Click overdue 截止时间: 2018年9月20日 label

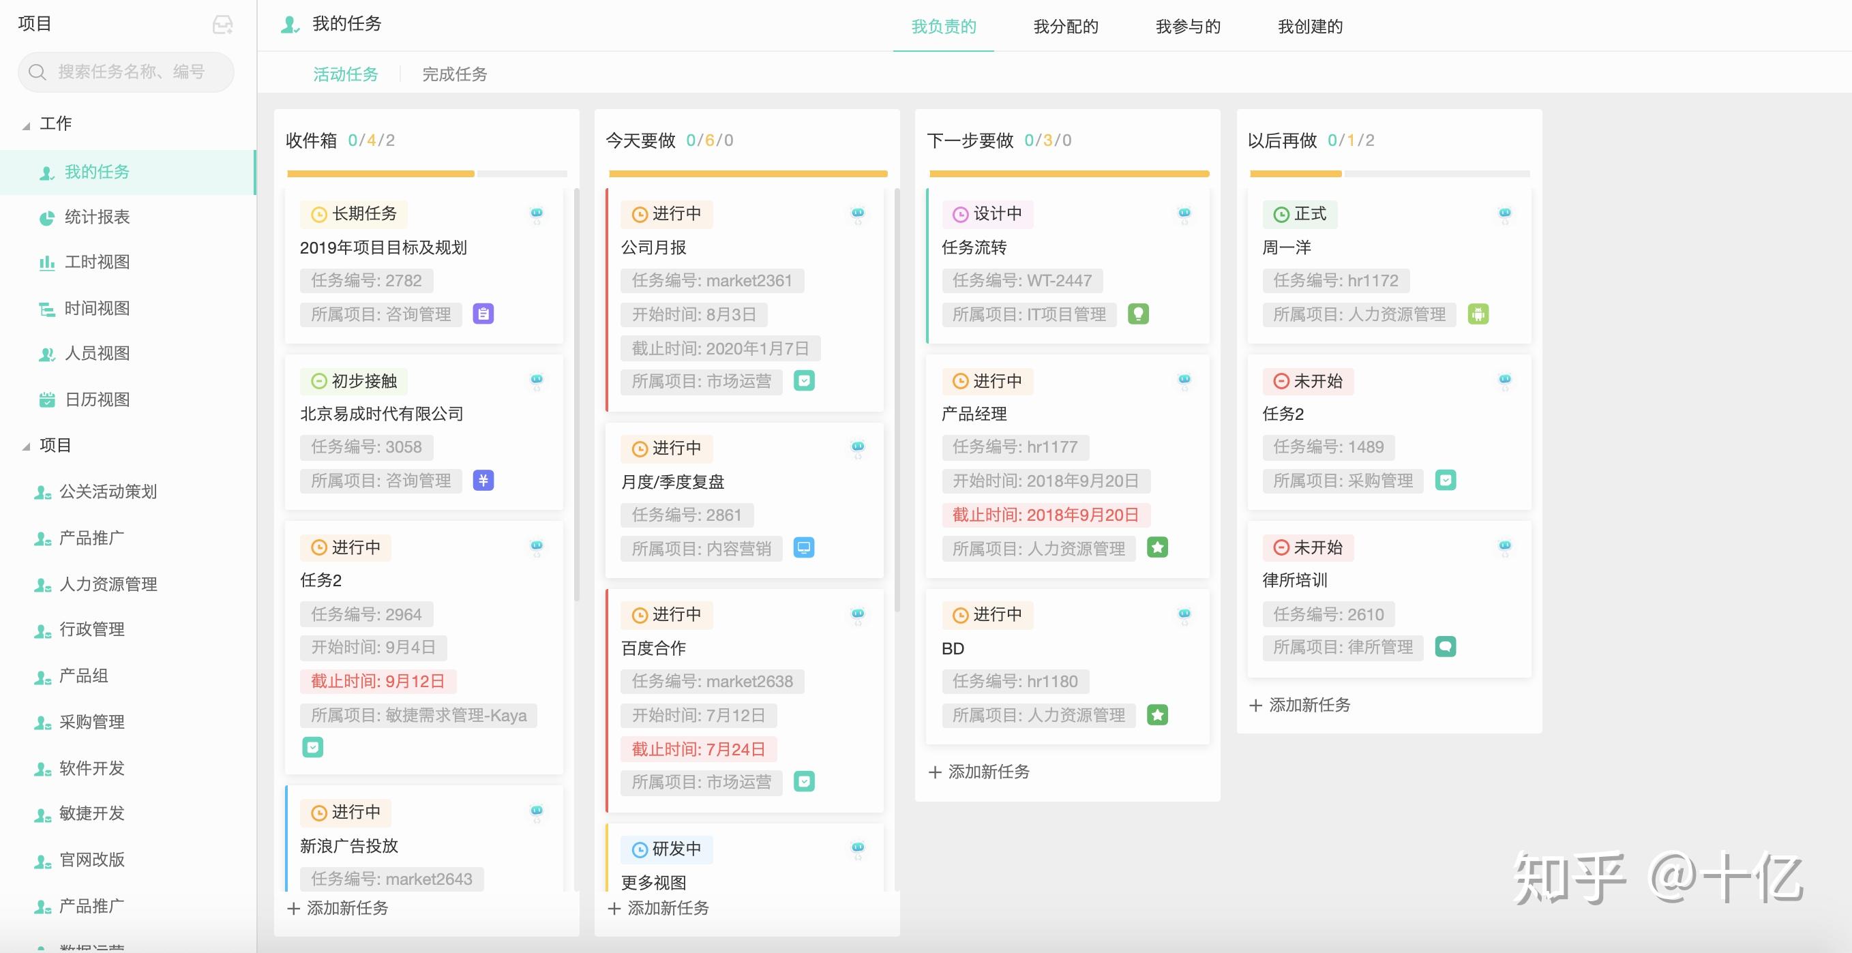(x=1046, y=515)
